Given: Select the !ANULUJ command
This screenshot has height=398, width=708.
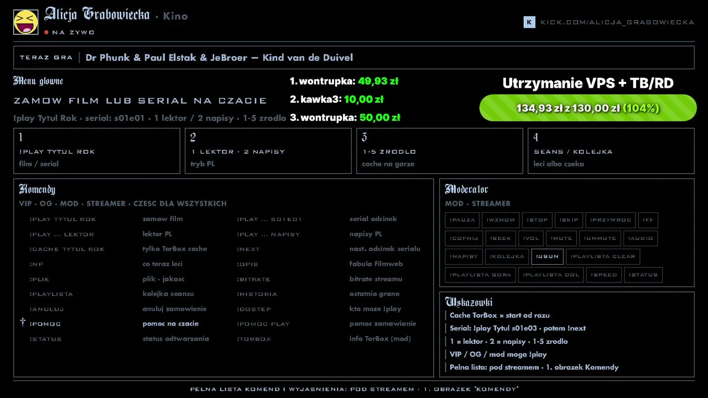Looking at the screenshot, I should (46, 309).
